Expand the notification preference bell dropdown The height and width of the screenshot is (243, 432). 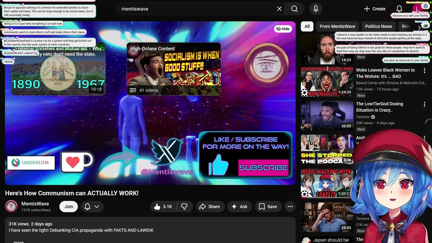coord(92,207)
